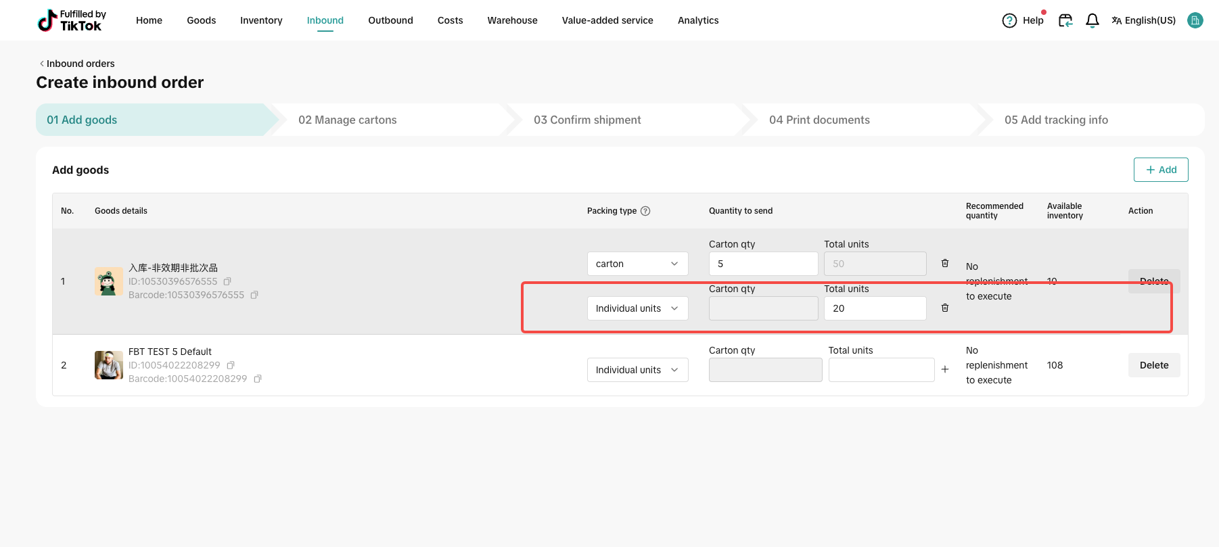Delete the FBT TEST 5 Default item
Viewport: 1219px width, 547px height.
pos(1154,365)
